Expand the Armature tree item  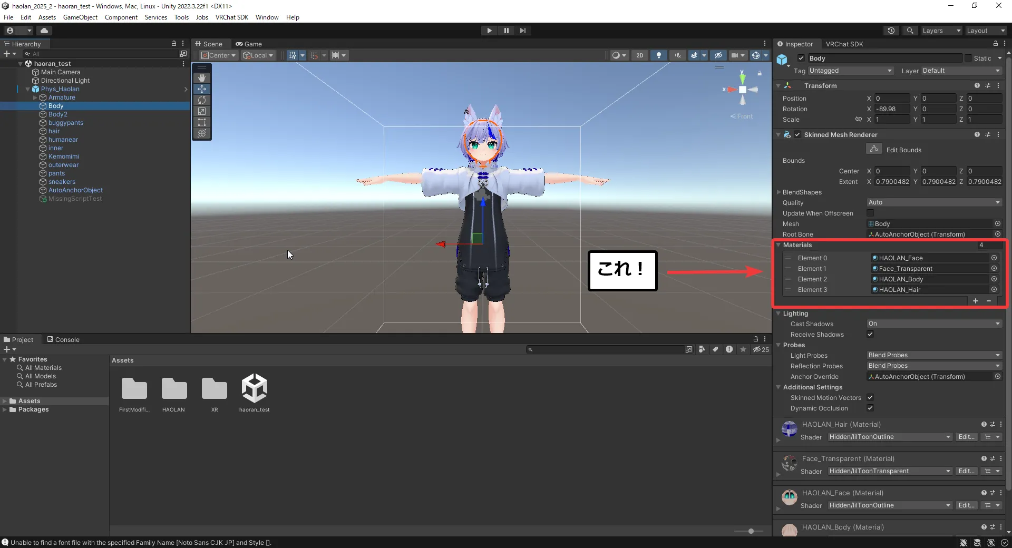(x=35, y=97)
